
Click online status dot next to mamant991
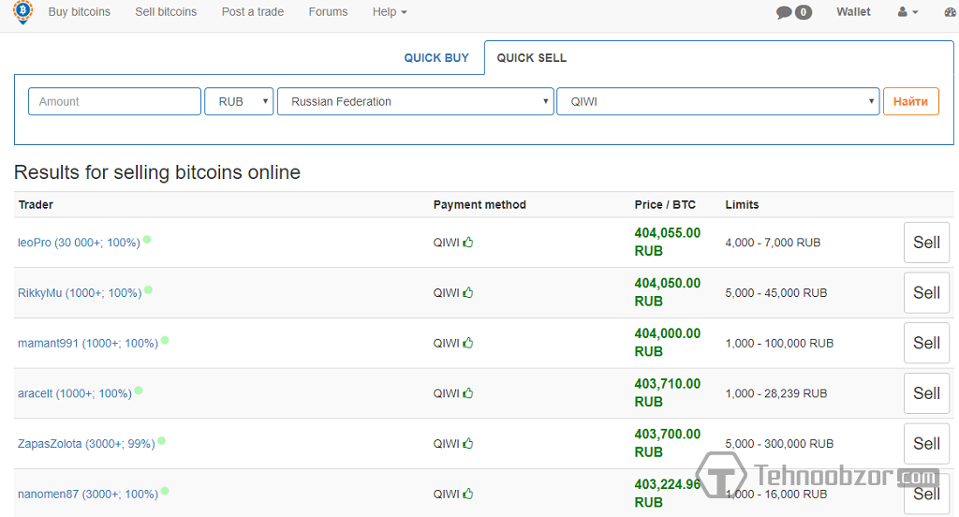(165, 340)
